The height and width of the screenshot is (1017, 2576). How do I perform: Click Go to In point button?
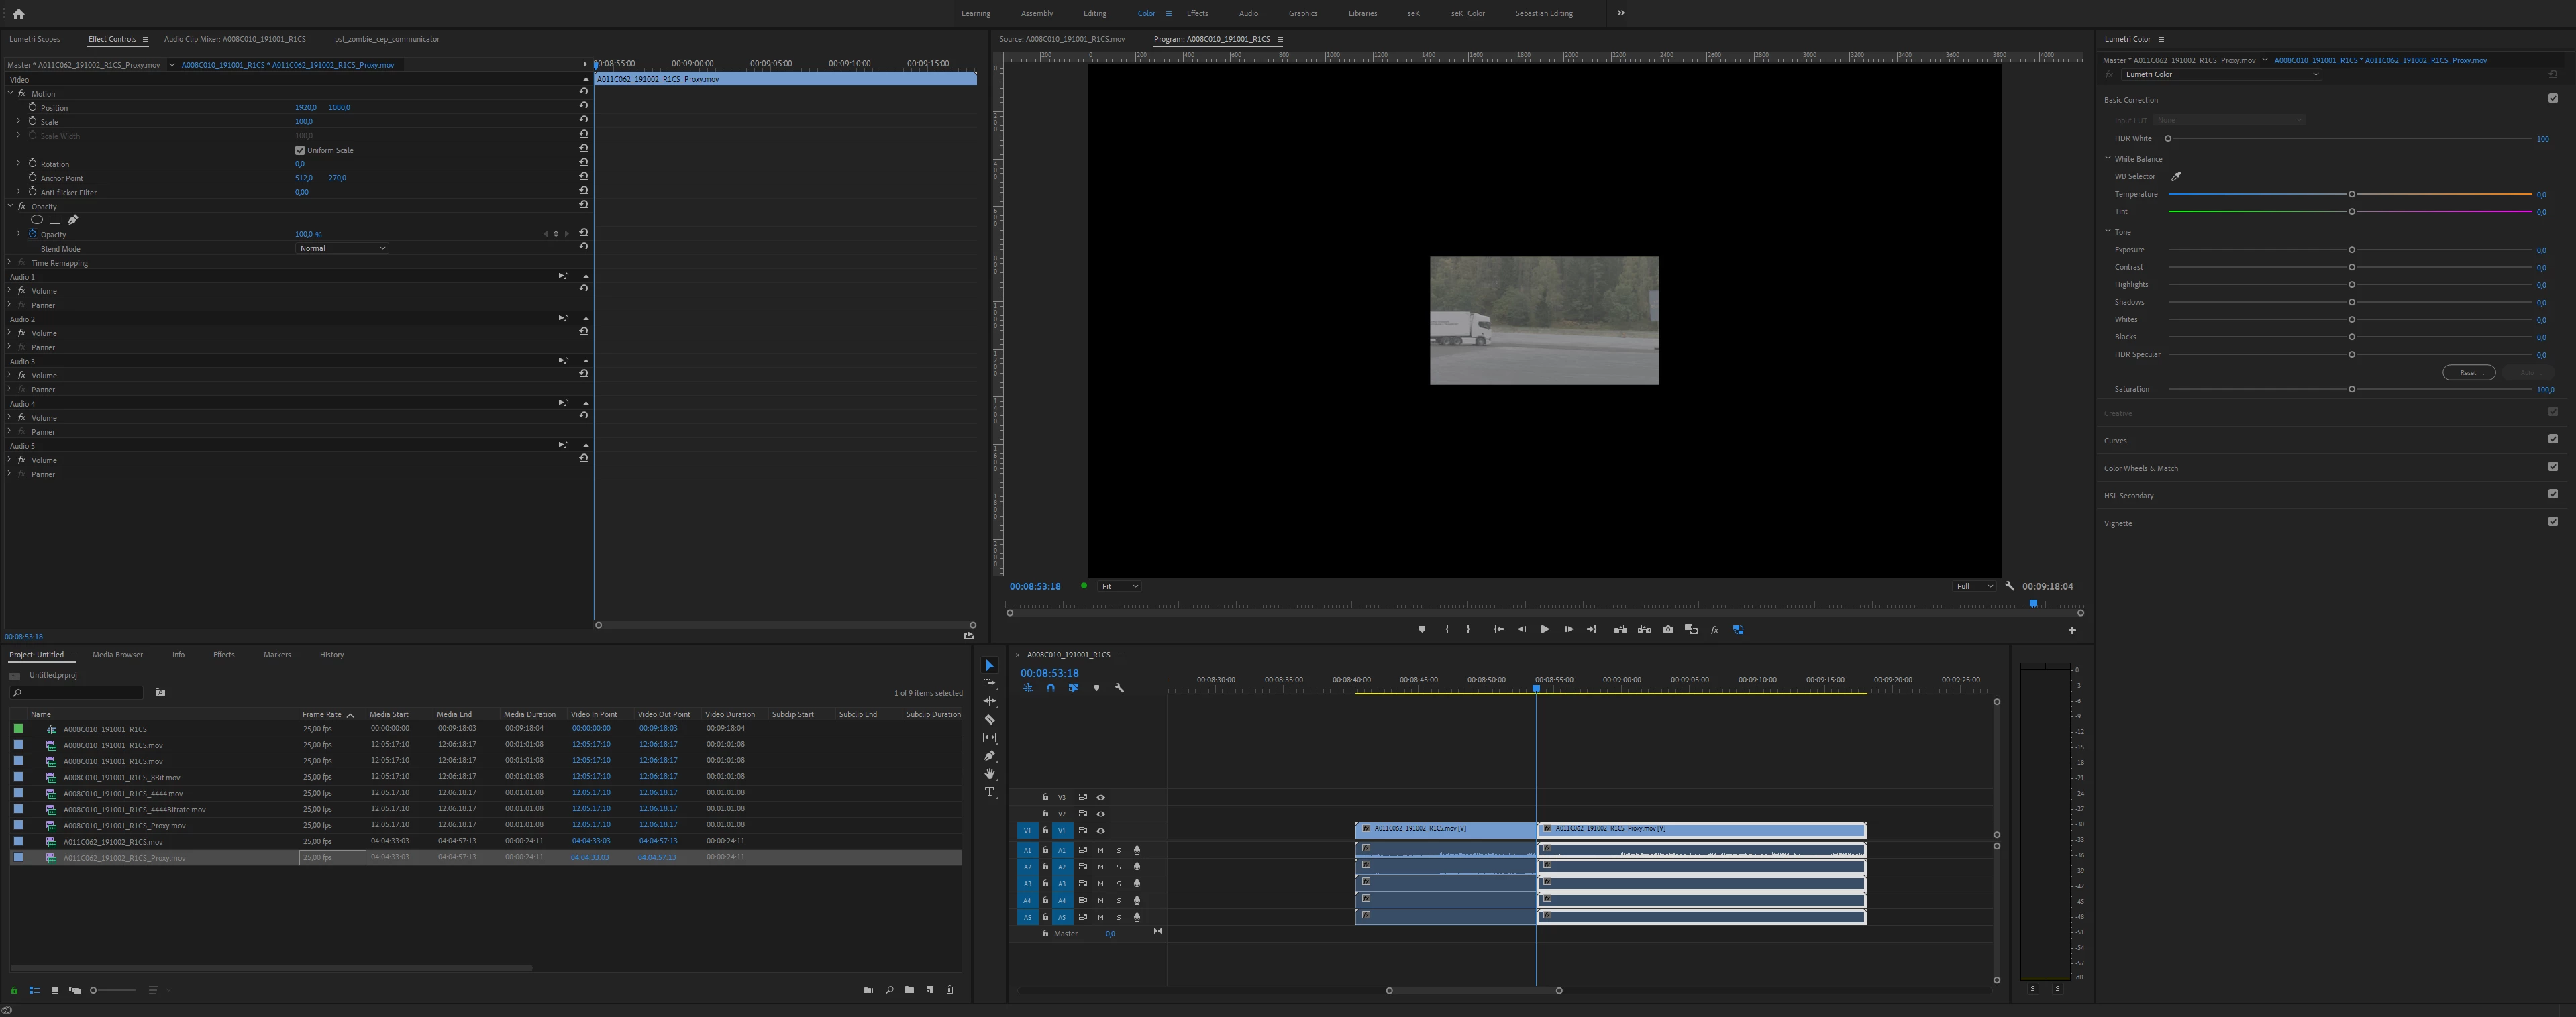point(1498,629)
